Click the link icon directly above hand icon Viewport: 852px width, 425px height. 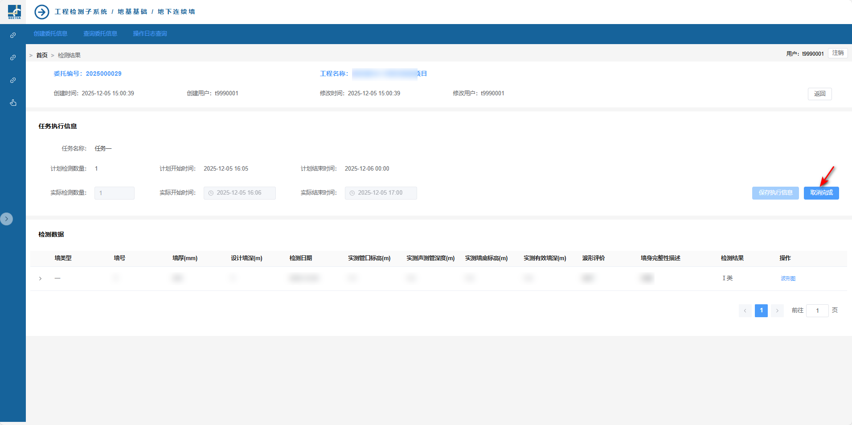tap(13, 80)
